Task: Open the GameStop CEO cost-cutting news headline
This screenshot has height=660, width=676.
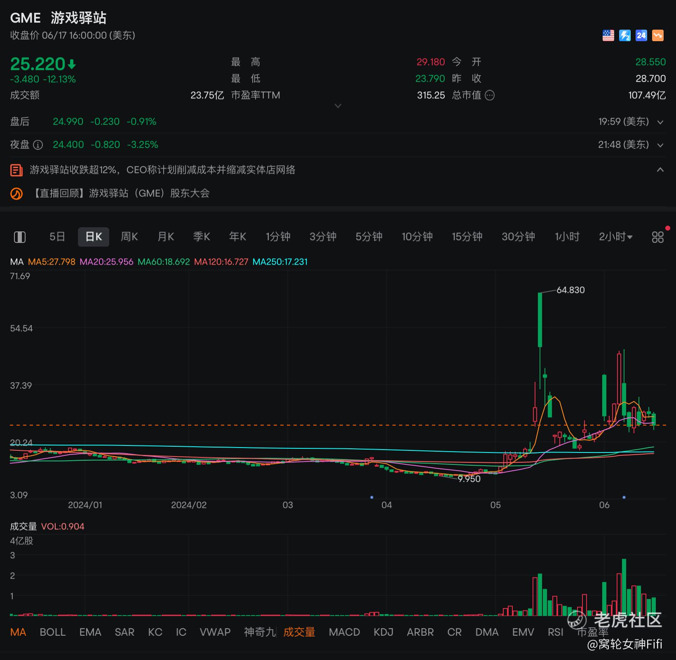Action: pos(162,170)
